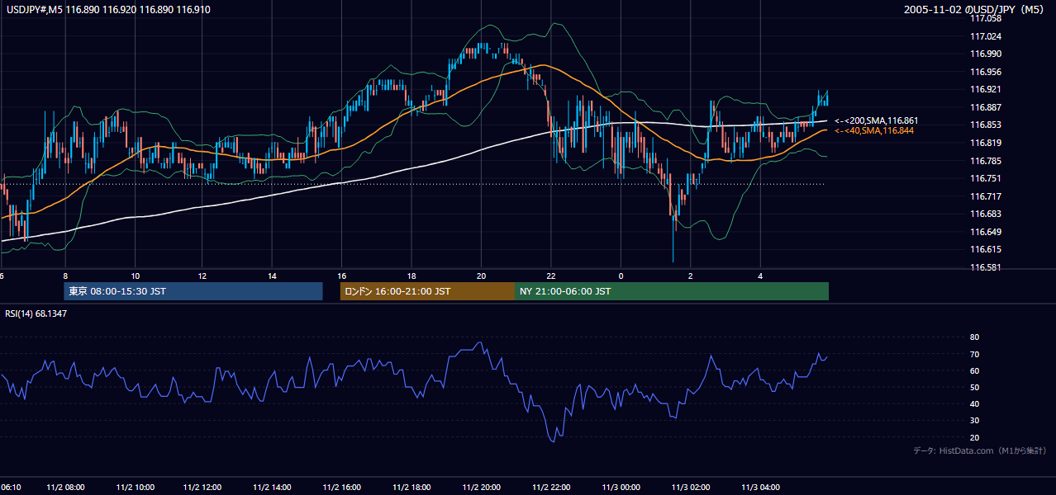Screen dimensions: 1056x495
Task: Click RSI scale value 20
Action: tap(974, 437)
